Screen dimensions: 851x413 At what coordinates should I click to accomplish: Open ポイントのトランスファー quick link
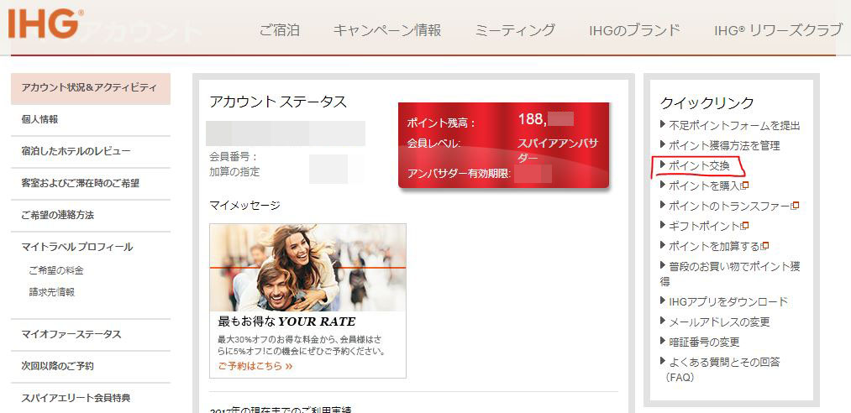(729, 206)
